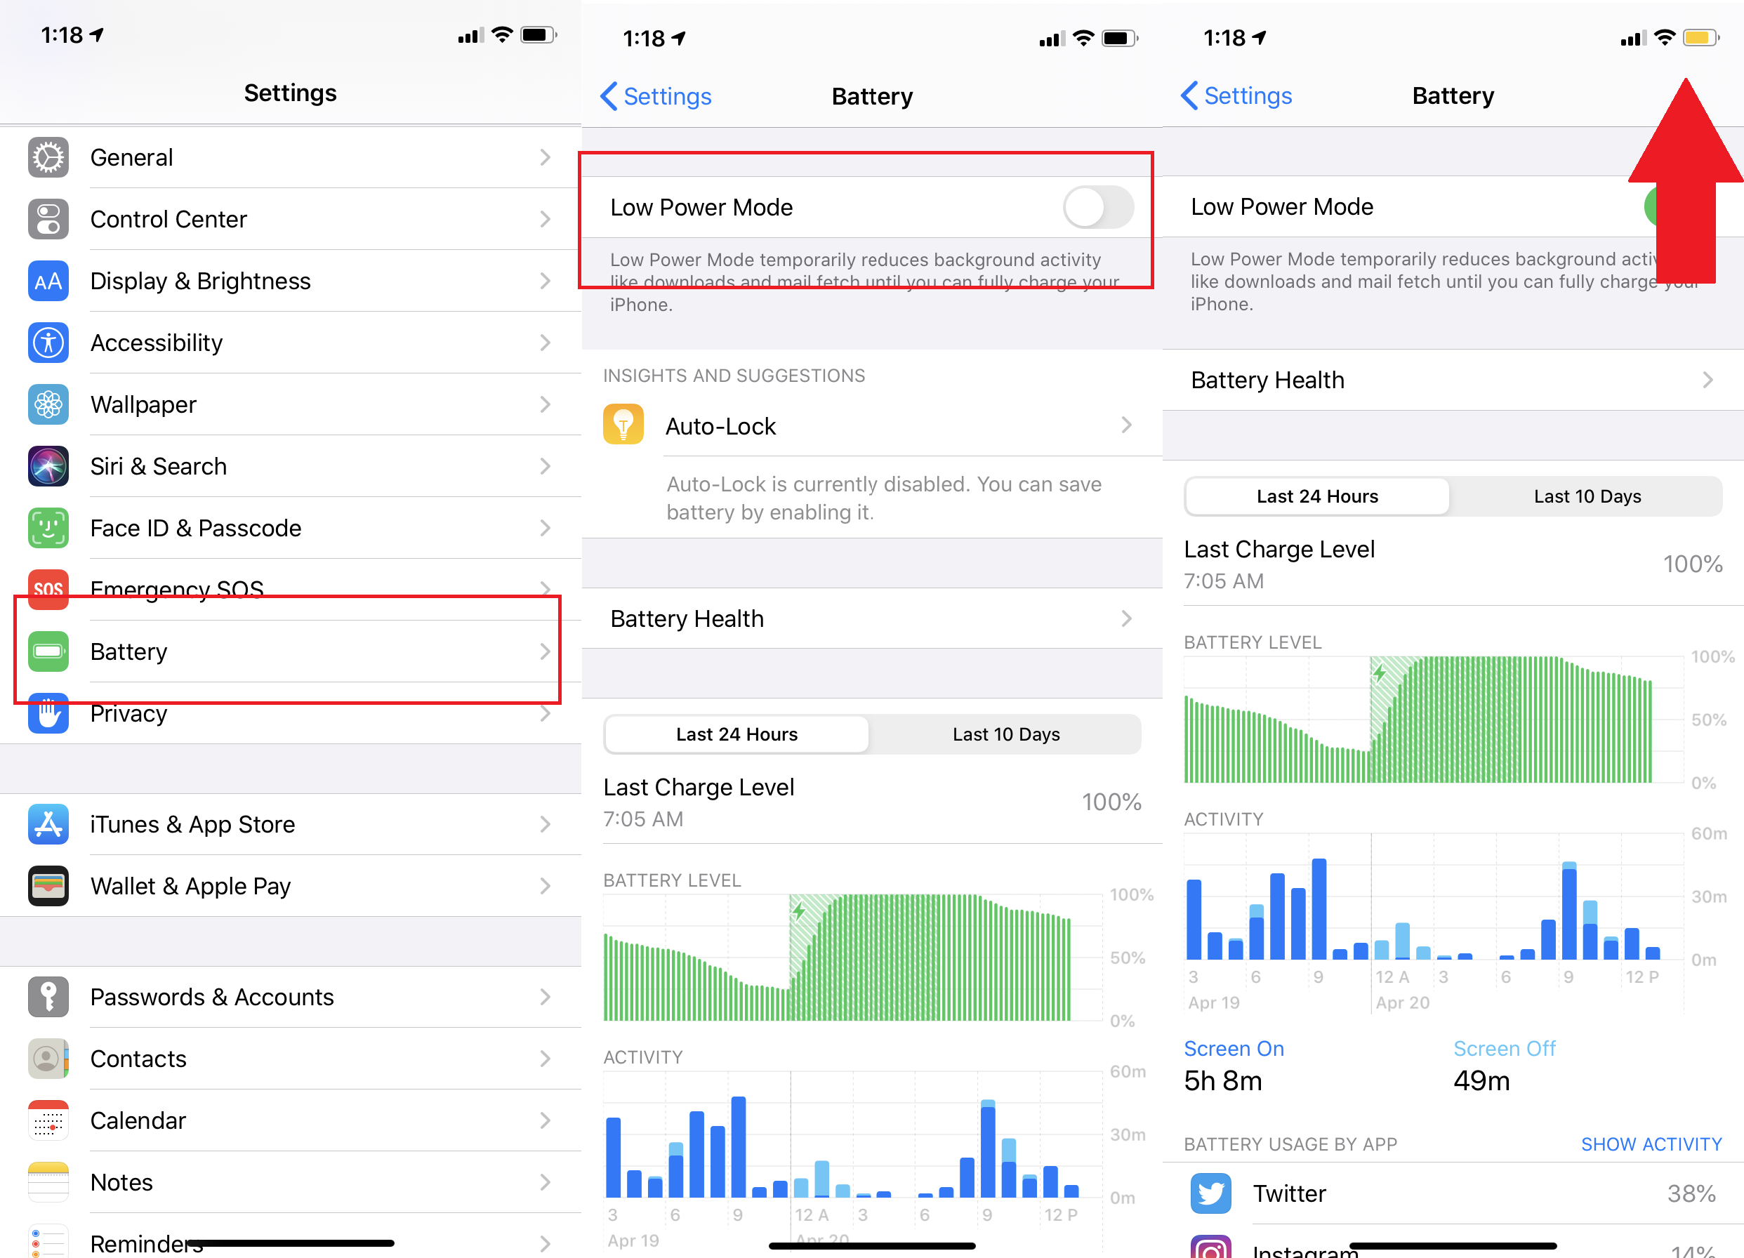Toggle Auto-Lock to save battery
Viewport: 1744px width, 1258px height.
tap(872, 425)
